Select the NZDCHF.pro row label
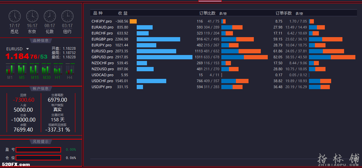 coord(103,63)
